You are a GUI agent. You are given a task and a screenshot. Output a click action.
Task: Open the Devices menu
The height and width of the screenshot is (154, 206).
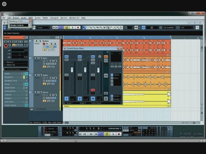coord(64,18)
